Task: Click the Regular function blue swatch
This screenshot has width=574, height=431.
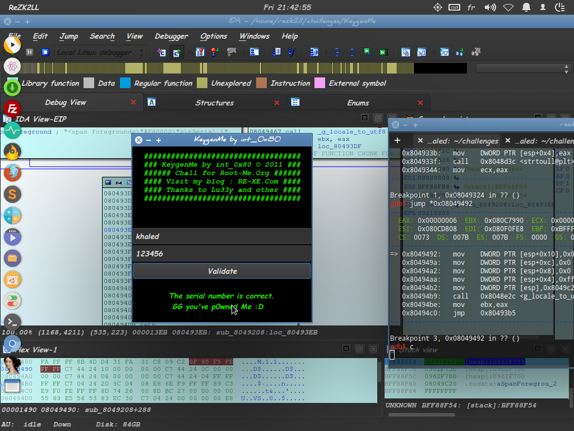Action: coord(125,83)
